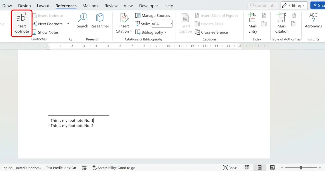This screenshot has height=171, width=325.
Task: Open the Footnotes dialog launcher
Action: [x=71, y=39]
